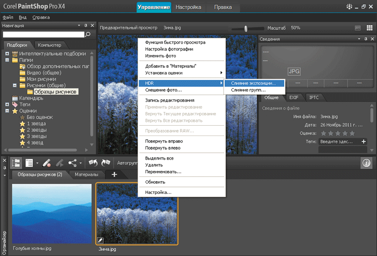Image resolution: width=377 pixels, height=256 pixels.
Task: Click the search magnifier icon in Navigation
Action: click(88, 34)
